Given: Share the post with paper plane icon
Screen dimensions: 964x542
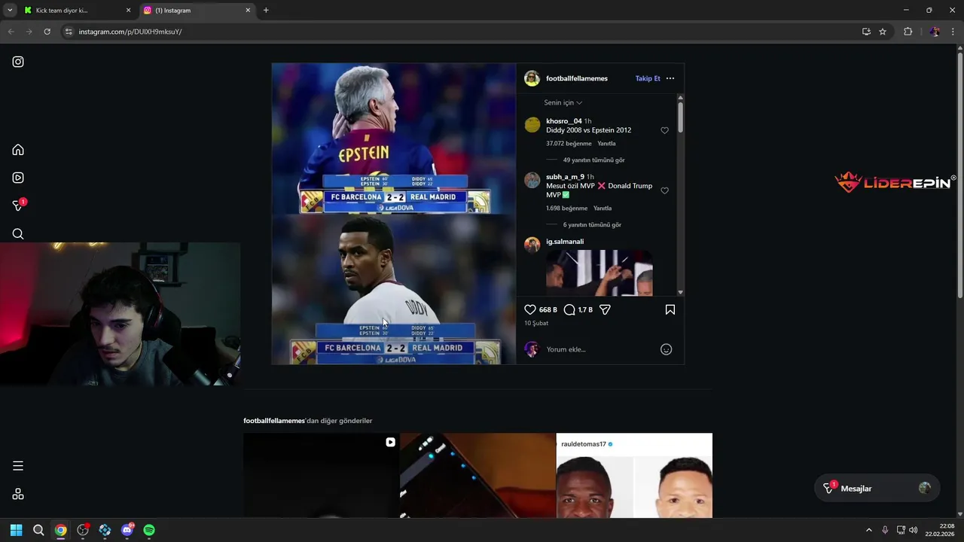Looking at the screenshot, I should [x=605, y=309].
